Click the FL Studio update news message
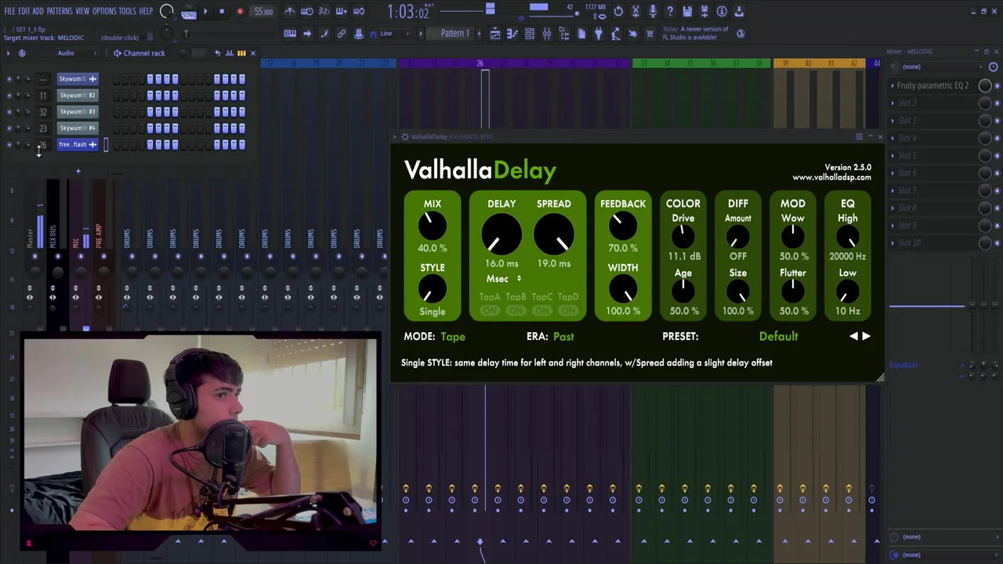 (x=695, y=34)
